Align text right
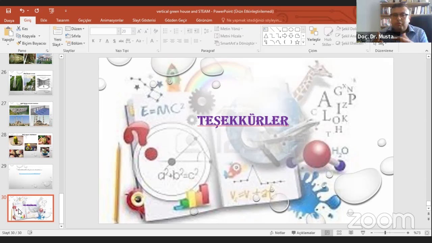 point(179,41)
